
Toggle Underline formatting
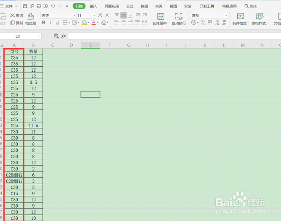[x=57, y=23]
